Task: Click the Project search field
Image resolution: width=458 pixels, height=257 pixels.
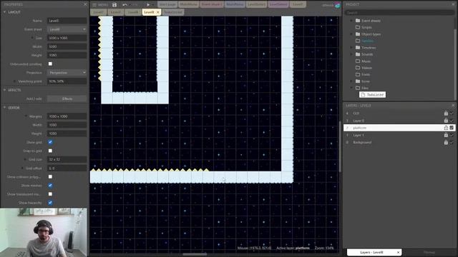Action: 399,13
